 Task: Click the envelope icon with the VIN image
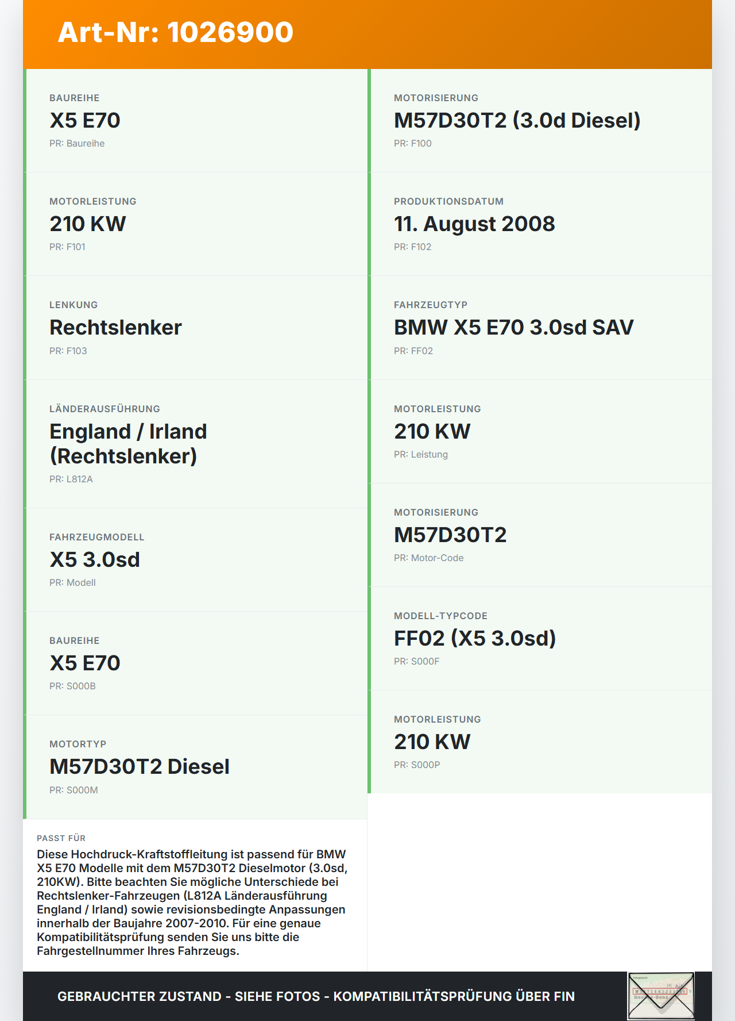(x=661, y=996)
